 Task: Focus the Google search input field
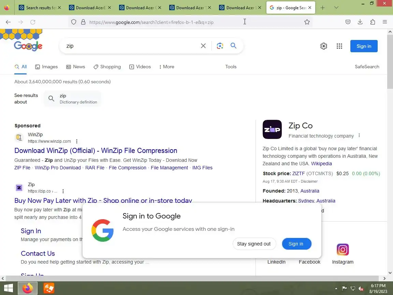pyautogui.click(x=130, y=46)
